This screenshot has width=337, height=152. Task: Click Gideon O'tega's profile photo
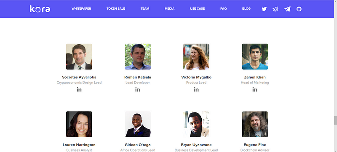click(138, 124)
